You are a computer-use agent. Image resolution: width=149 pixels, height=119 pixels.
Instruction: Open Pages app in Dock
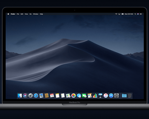point(90,96)
